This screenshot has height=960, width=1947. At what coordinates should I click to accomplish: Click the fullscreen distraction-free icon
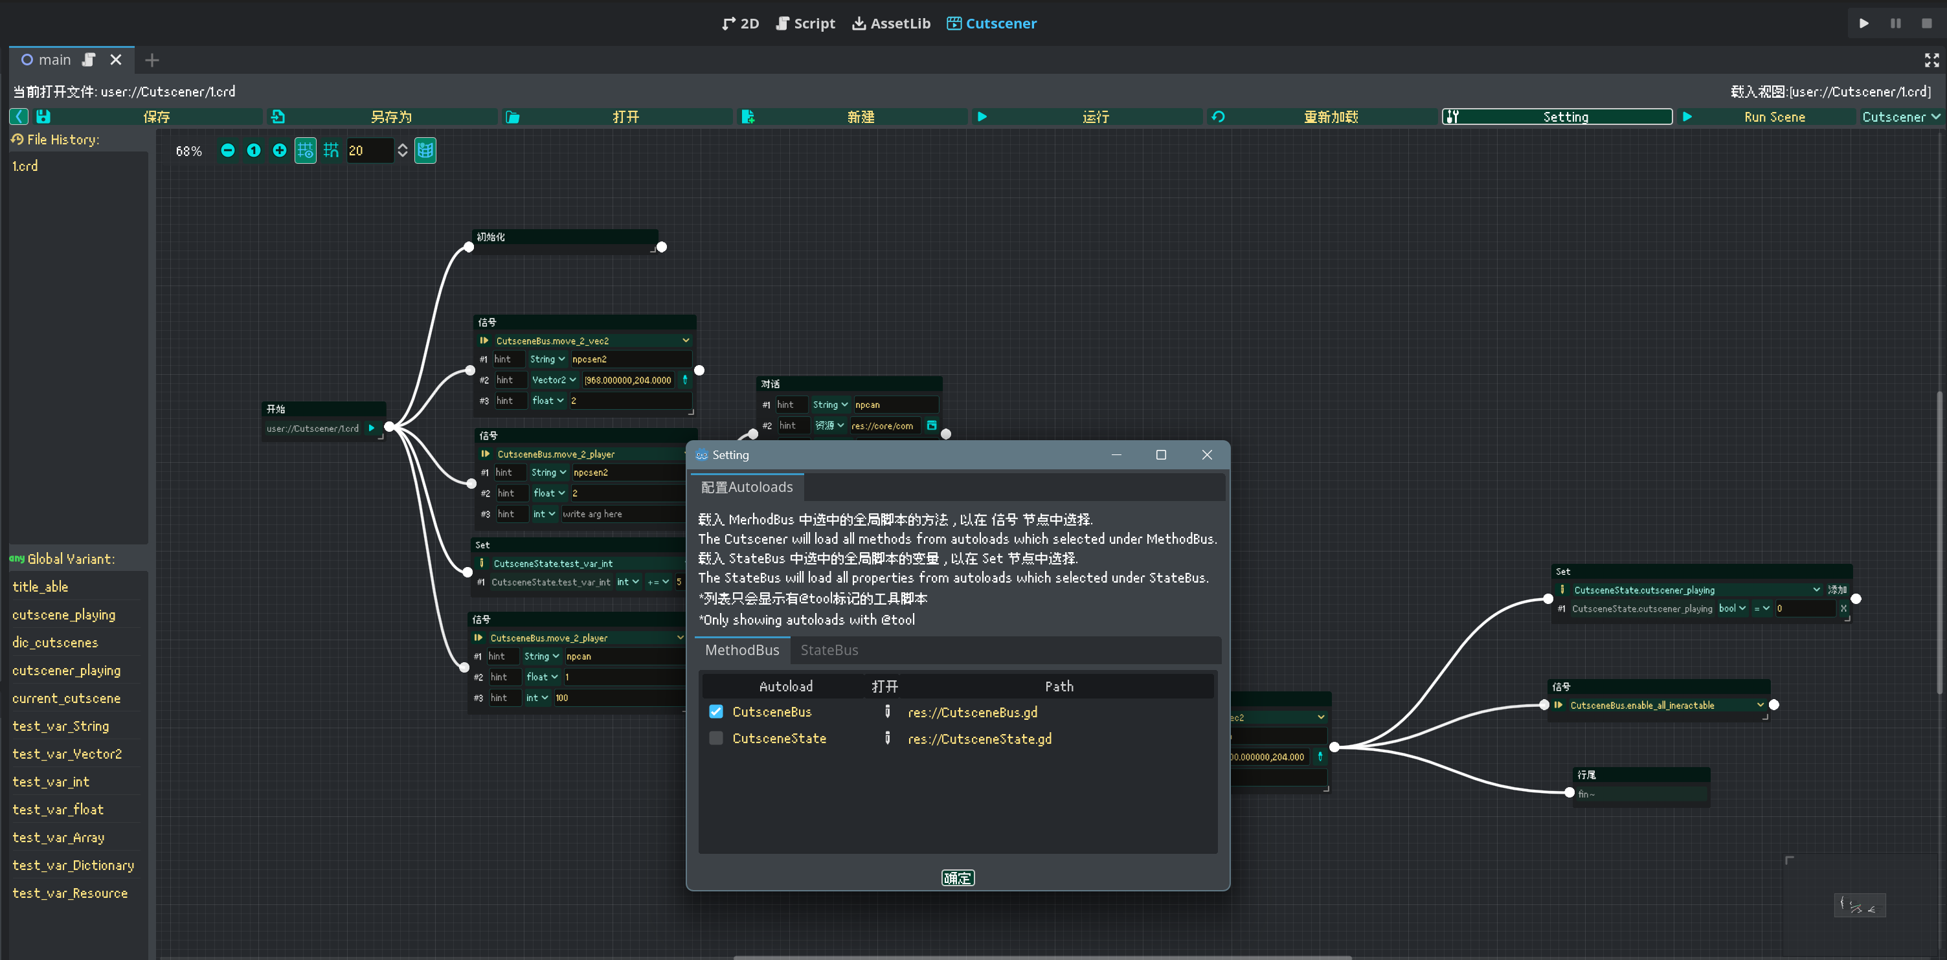point(1931,60)
